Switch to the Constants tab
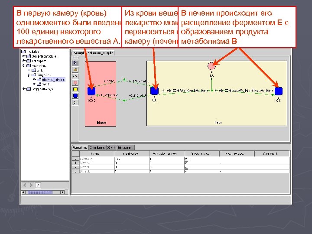The height and width of the screenshot is (234, 312). point(97,147)
